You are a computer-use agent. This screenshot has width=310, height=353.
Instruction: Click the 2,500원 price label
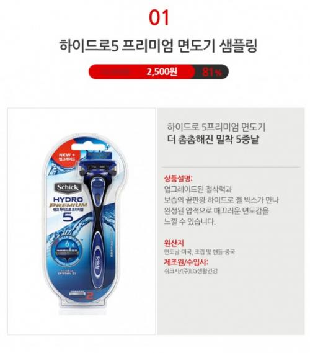[x=162, y=72]
